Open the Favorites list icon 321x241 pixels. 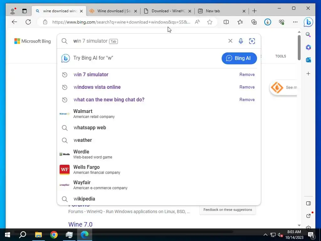coord(240,22)
